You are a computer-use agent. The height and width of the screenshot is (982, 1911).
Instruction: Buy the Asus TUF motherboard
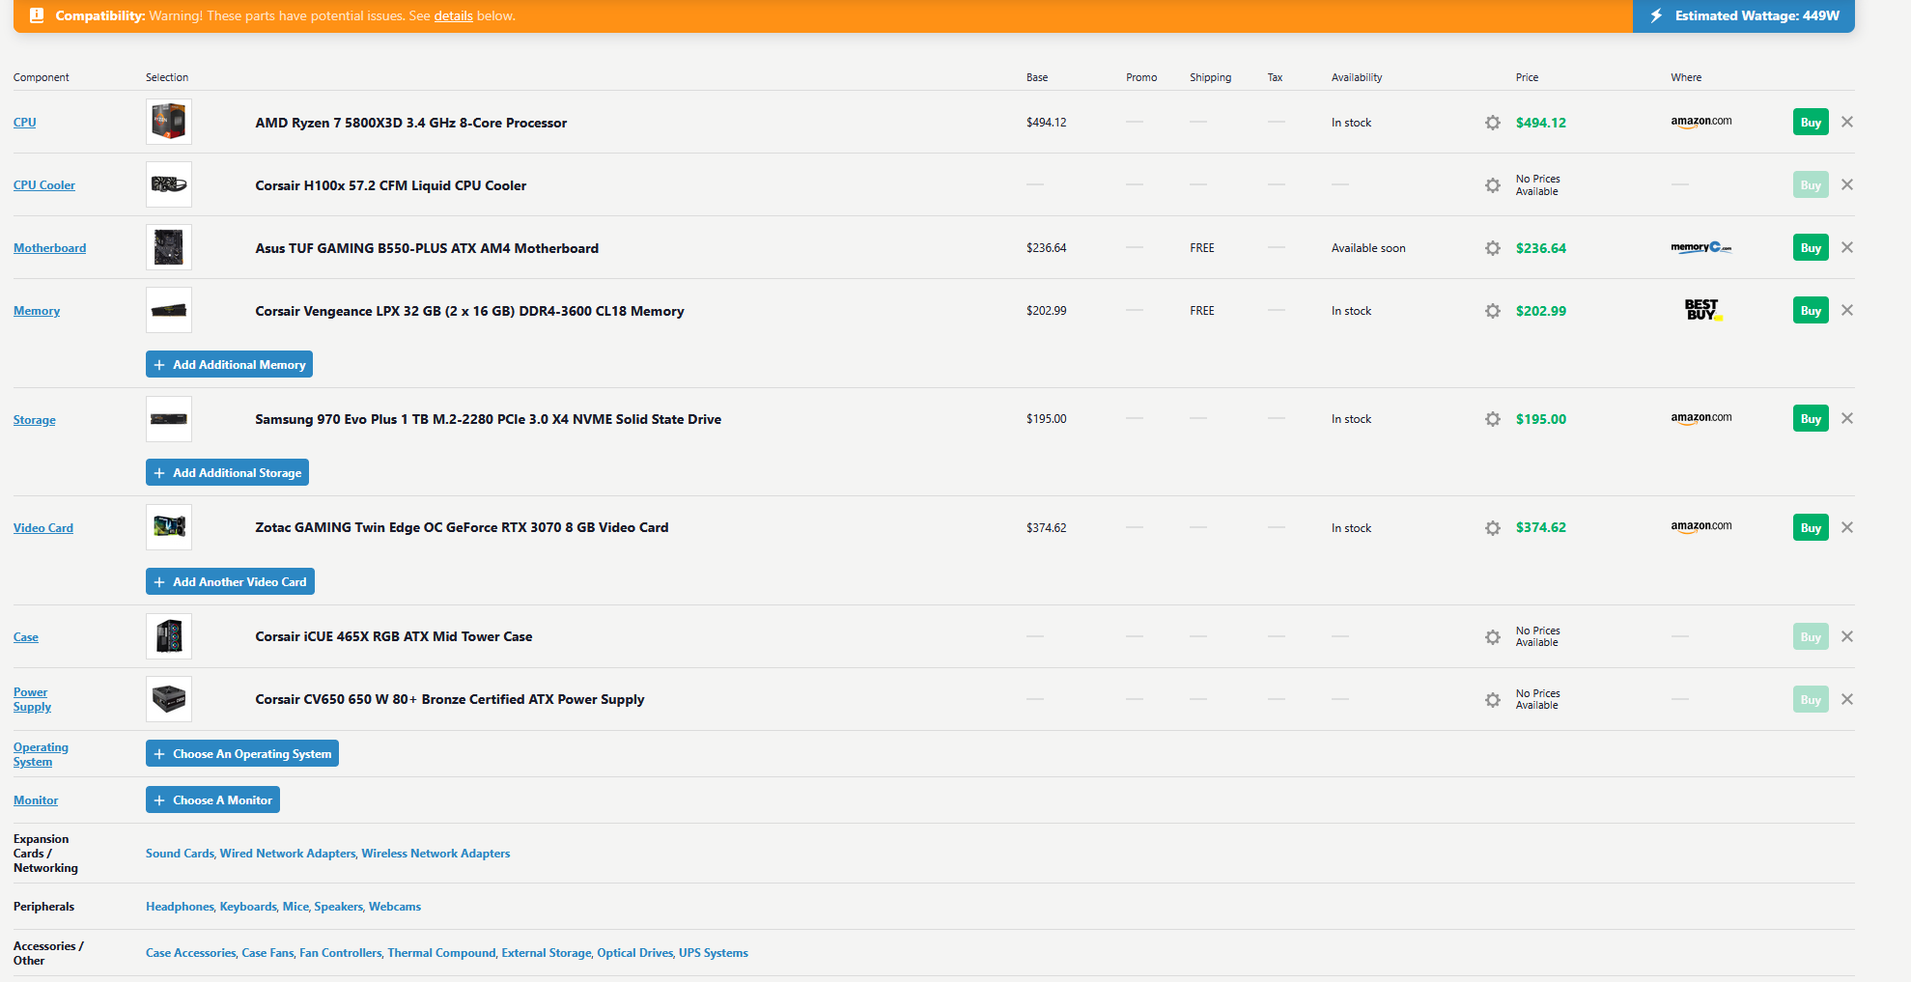coord(1811,247)
